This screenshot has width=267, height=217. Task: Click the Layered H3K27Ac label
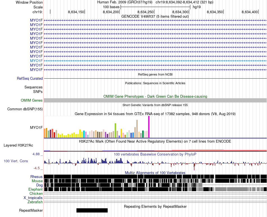pyautogui.click(x=18, y=145)
